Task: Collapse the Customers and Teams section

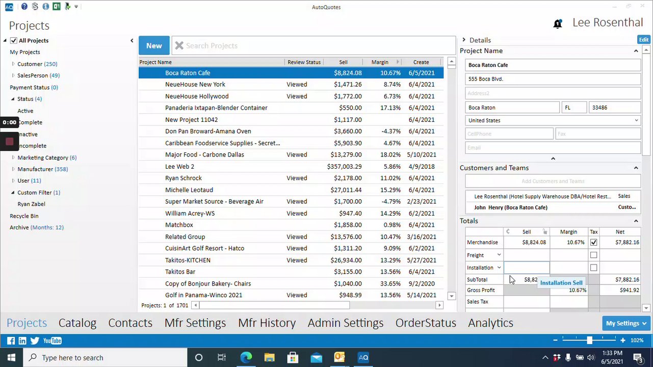Action: 636,168
